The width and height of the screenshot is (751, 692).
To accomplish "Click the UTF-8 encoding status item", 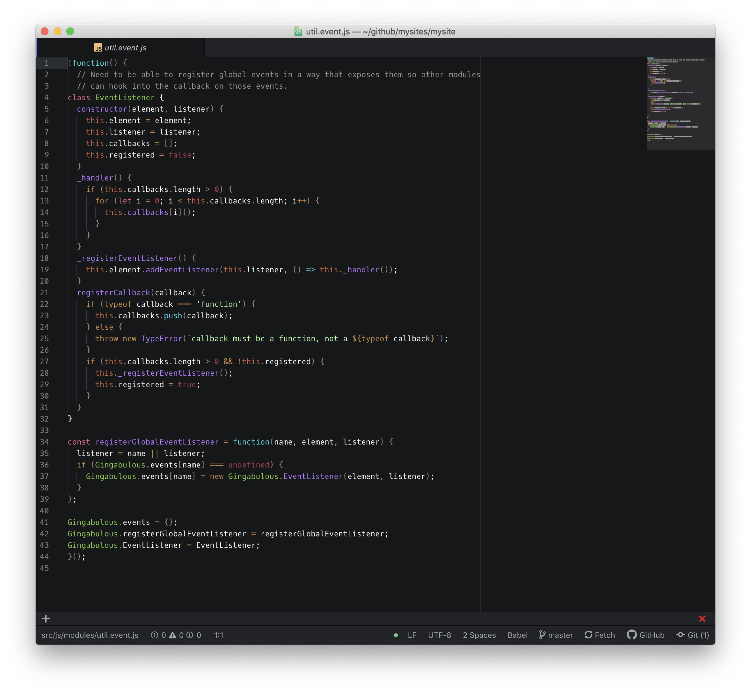I will [x=439, y=634].
